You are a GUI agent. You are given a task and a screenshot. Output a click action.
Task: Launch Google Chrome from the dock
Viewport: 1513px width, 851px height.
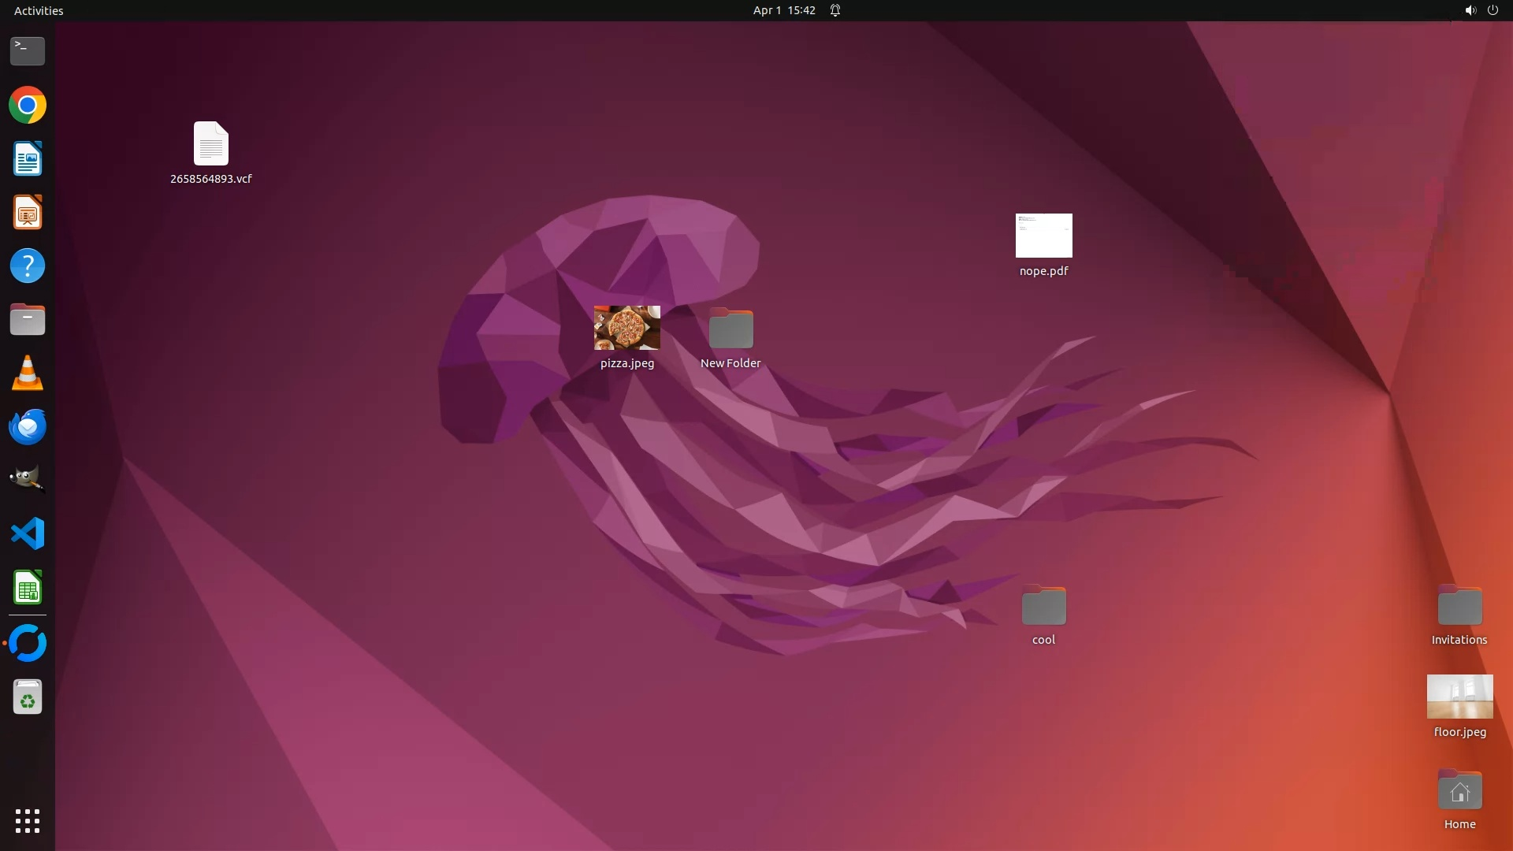click(x=28, y=106)
